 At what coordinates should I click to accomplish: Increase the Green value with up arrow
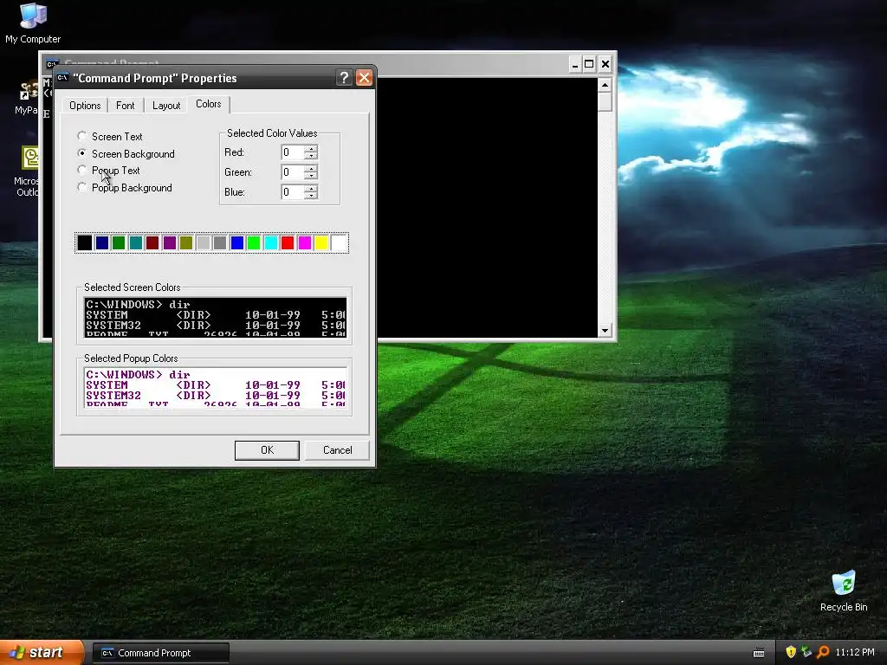[311, 169]
